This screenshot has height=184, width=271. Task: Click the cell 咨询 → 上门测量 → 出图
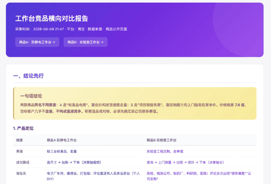coord(185,162)
